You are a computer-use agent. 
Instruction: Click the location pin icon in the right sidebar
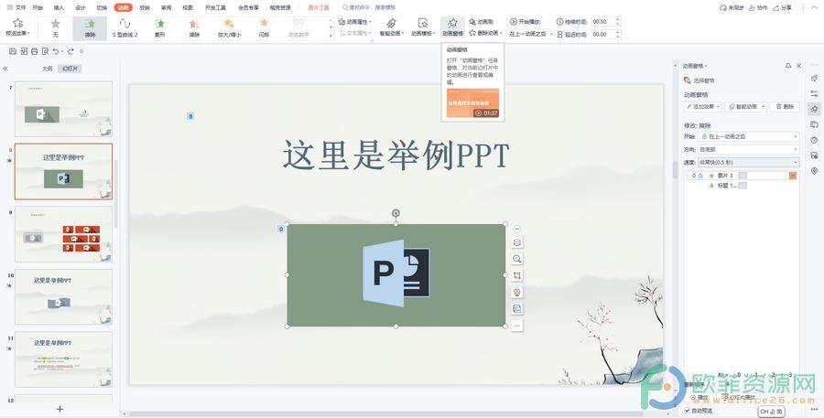(x=814, y=171)
